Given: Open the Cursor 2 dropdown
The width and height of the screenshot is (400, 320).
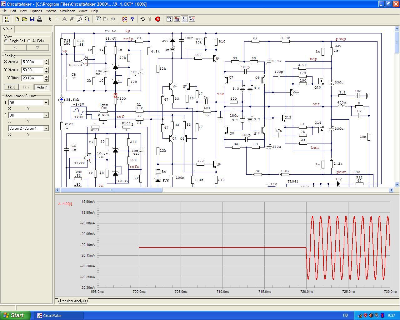Looking at the screenshot, I should coord(46,115).
